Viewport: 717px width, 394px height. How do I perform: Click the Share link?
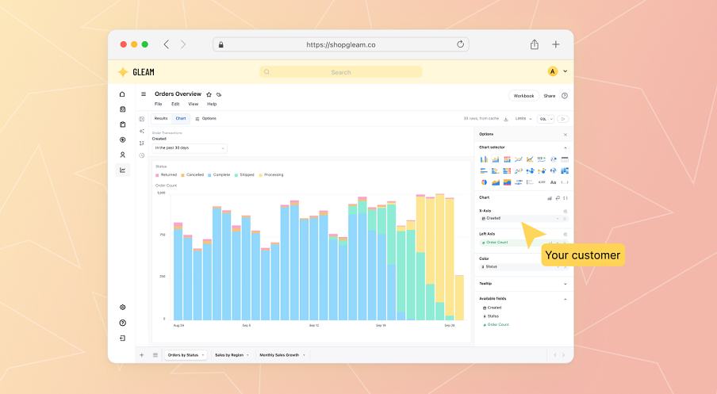549,96
